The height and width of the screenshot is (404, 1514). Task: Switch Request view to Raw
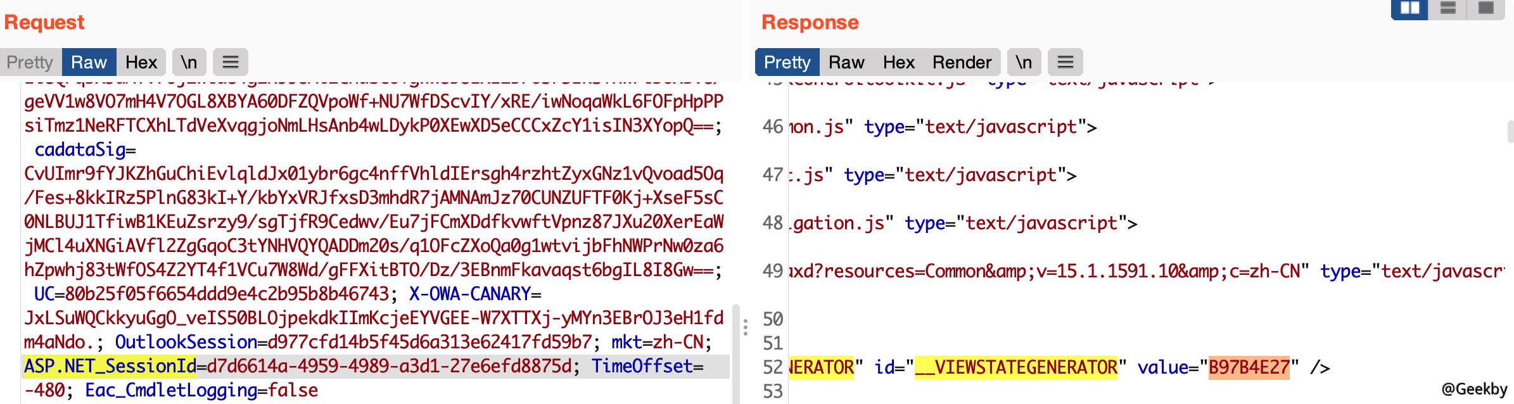pos(89,62)
